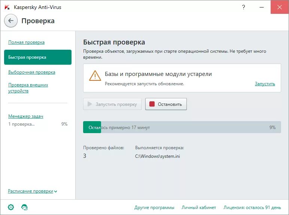Close the Kaspersky Anti-Virus window
This screenshot has height=215, width=289.
279,7
